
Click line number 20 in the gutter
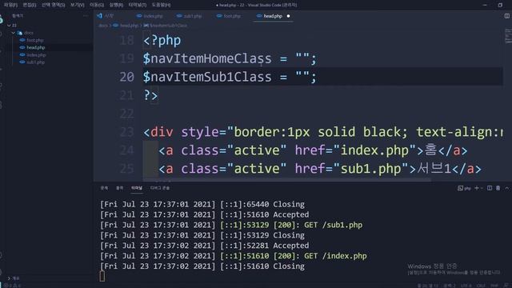[126, 77]
